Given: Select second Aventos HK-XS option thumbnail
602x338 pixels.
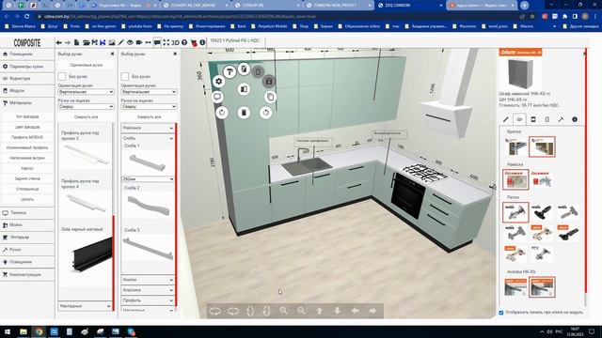Looking at the screenshot, I should tap(542, 287).
